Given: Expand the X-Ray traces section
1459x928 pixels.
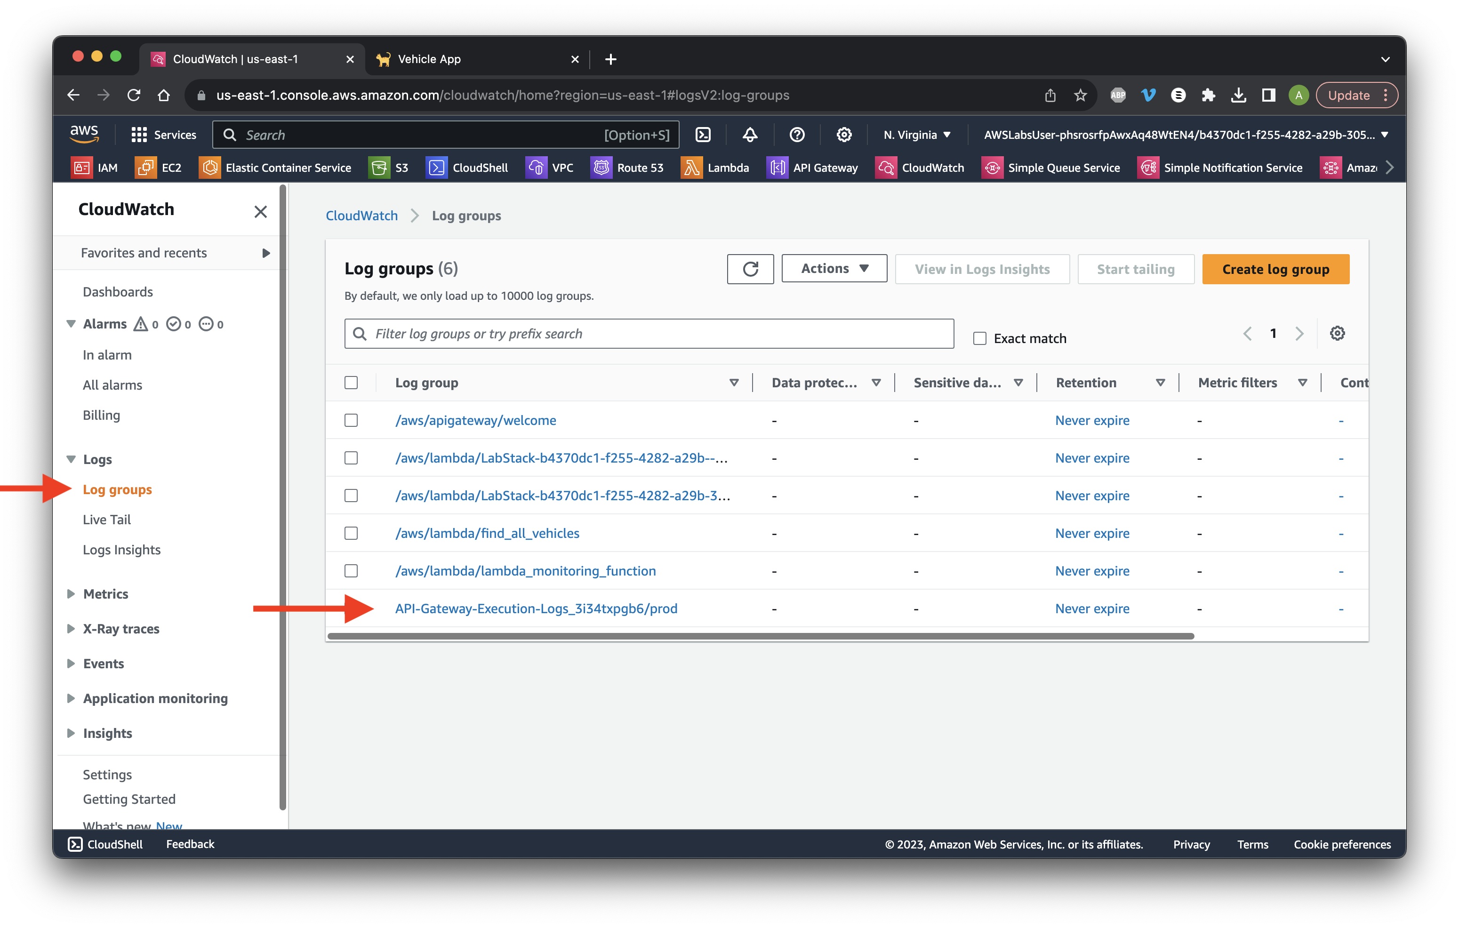Looking at the screenshot, I should (71, 628).
